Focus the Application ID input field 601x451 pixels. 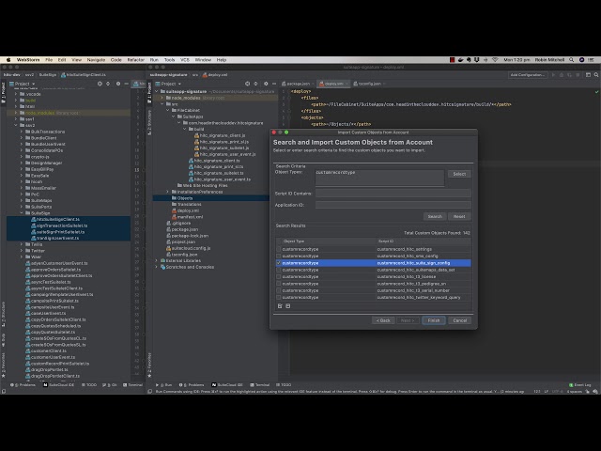(393, 205)
